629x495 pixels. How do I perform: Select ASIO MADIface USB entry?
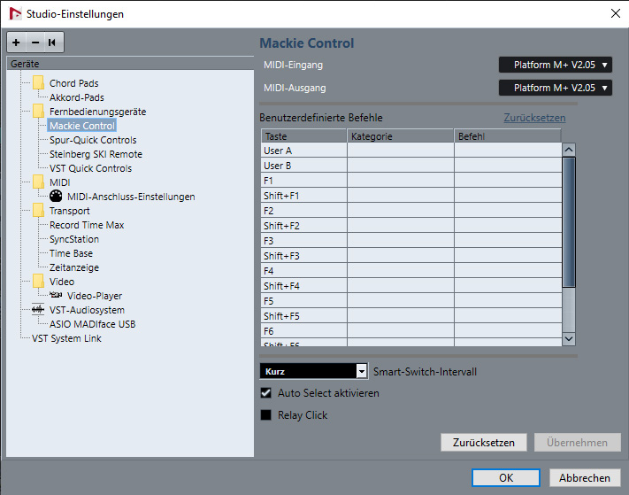[x=92, y=324]
